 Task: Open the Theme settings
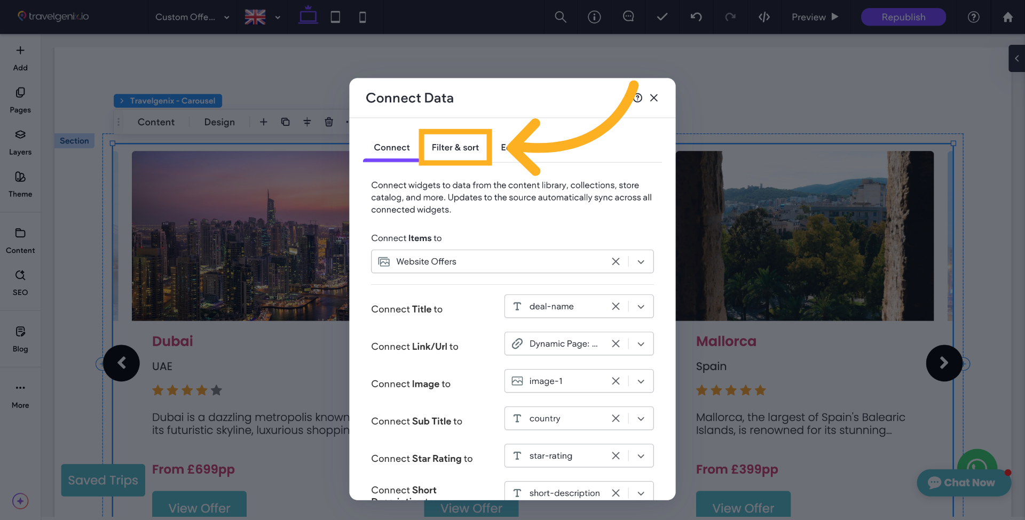tap(20, 184)
